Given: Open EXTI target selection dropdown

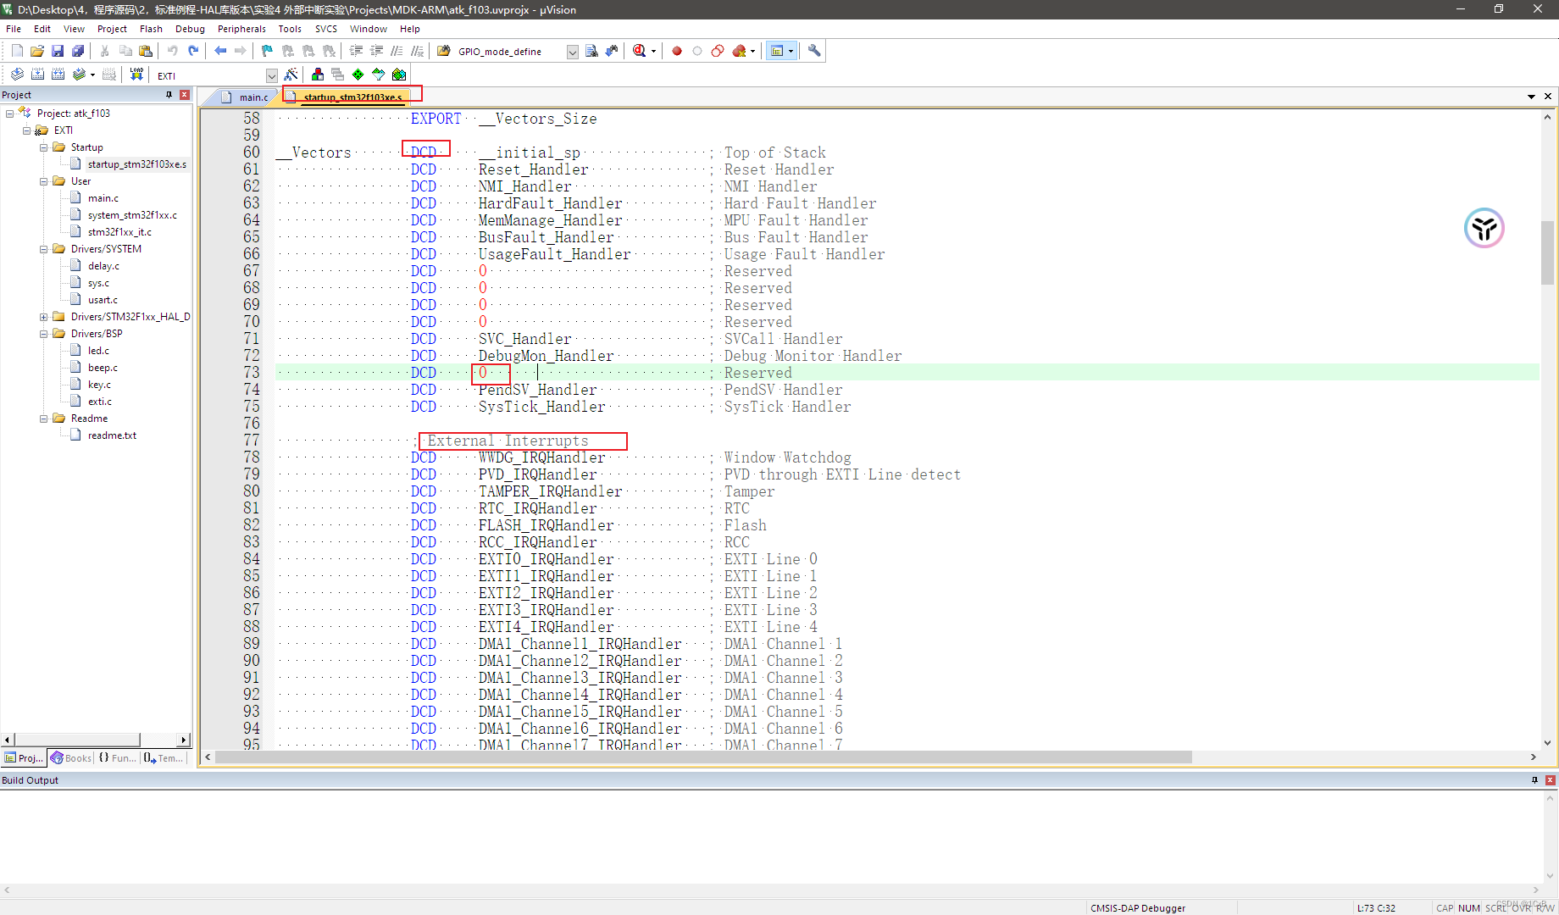Looking at the screenshot, I should 271,75.
